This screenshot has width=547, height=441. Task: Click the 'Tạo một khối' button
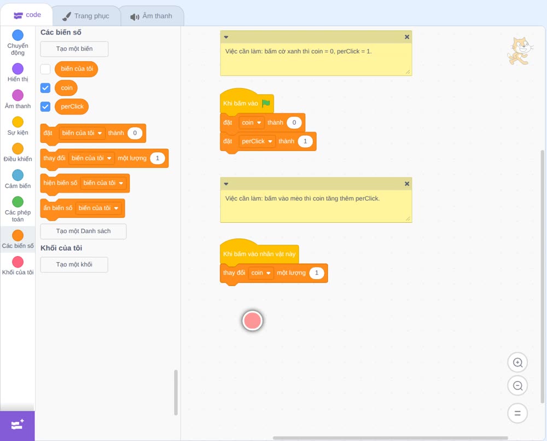(x=74, y=265)
